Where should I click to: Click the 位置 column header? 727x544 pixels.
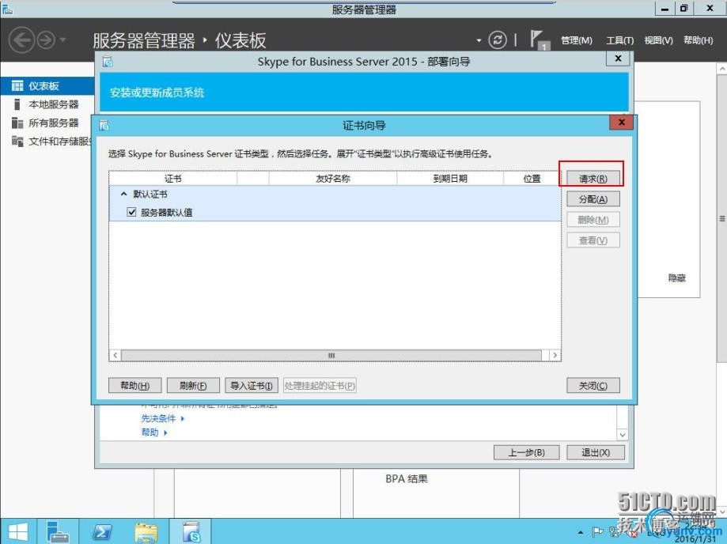point(532,179)
